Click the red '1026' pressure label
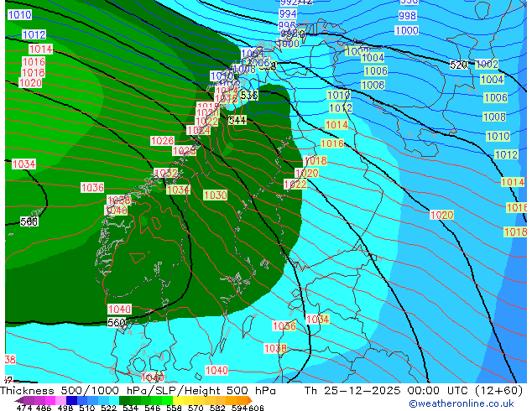This screenshot has height=411, width=532. pyautogui.click(x=162, y=140)
